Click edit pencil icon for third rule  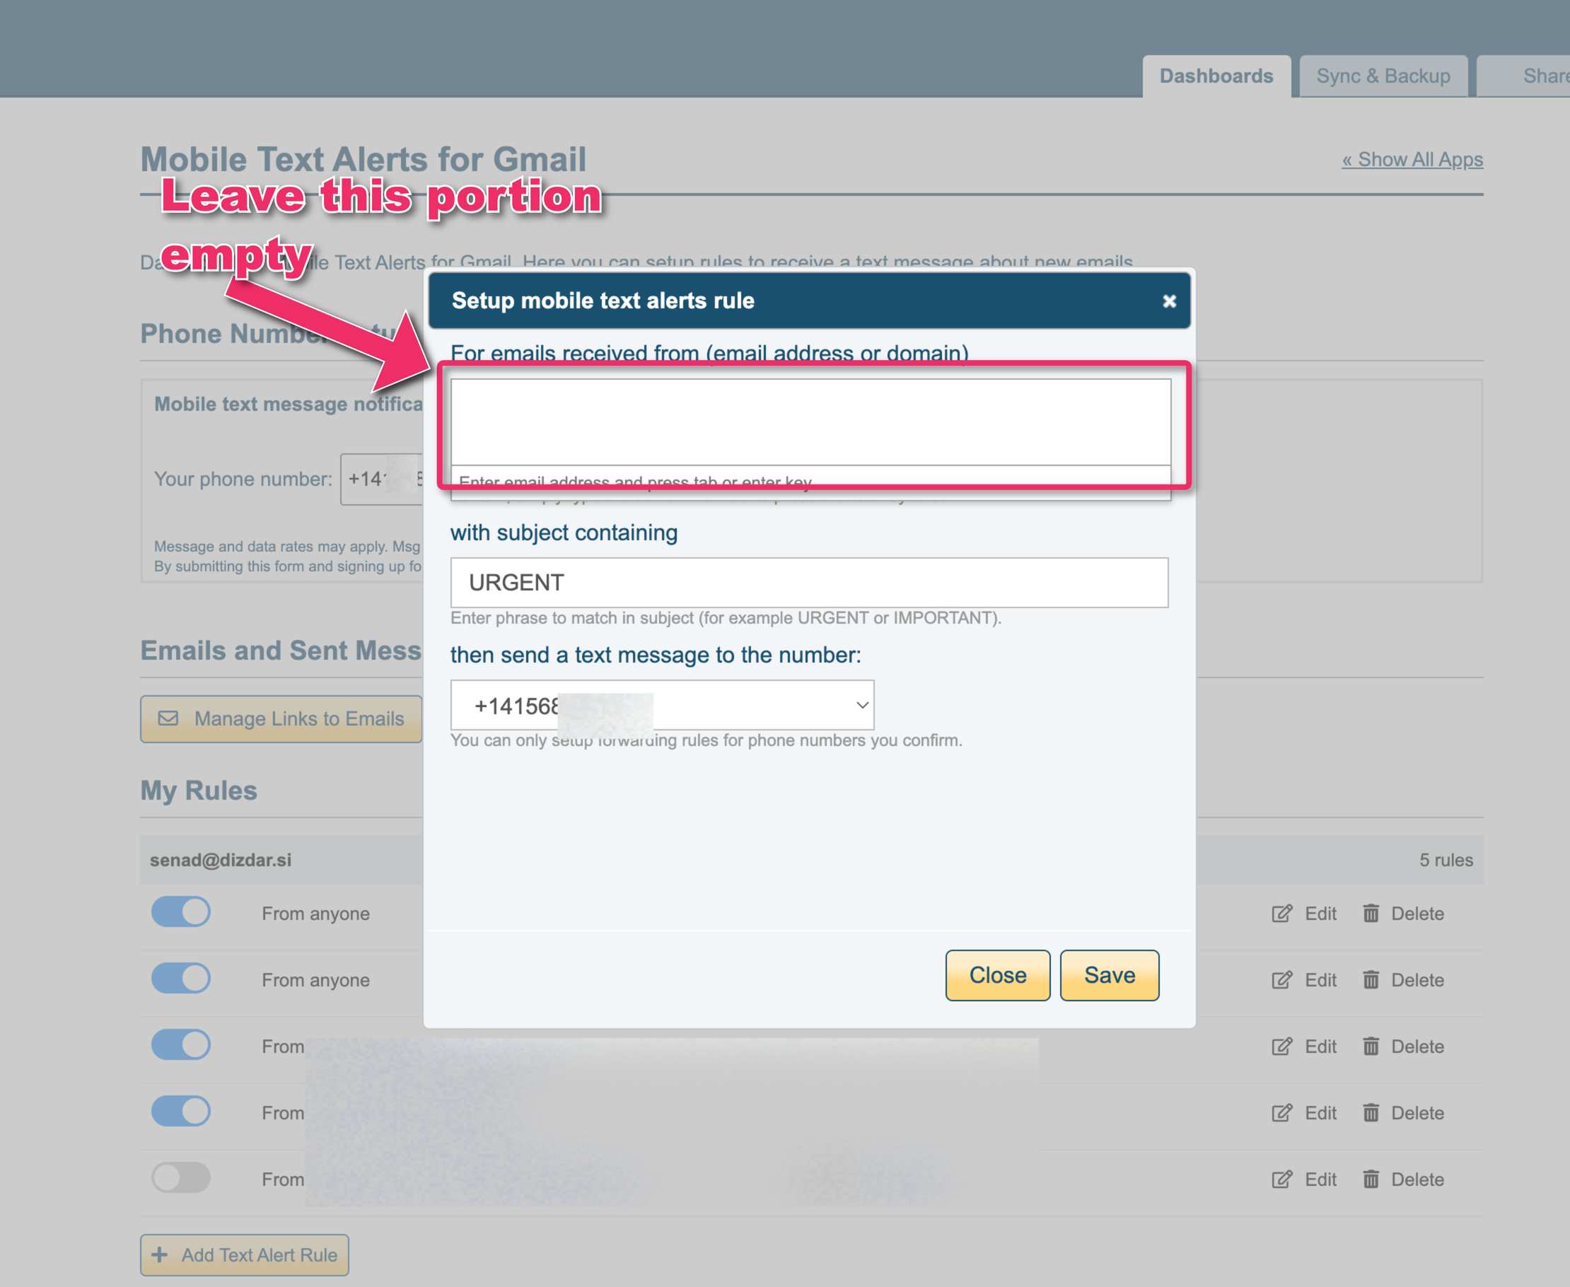(x=1281, y=1046)
